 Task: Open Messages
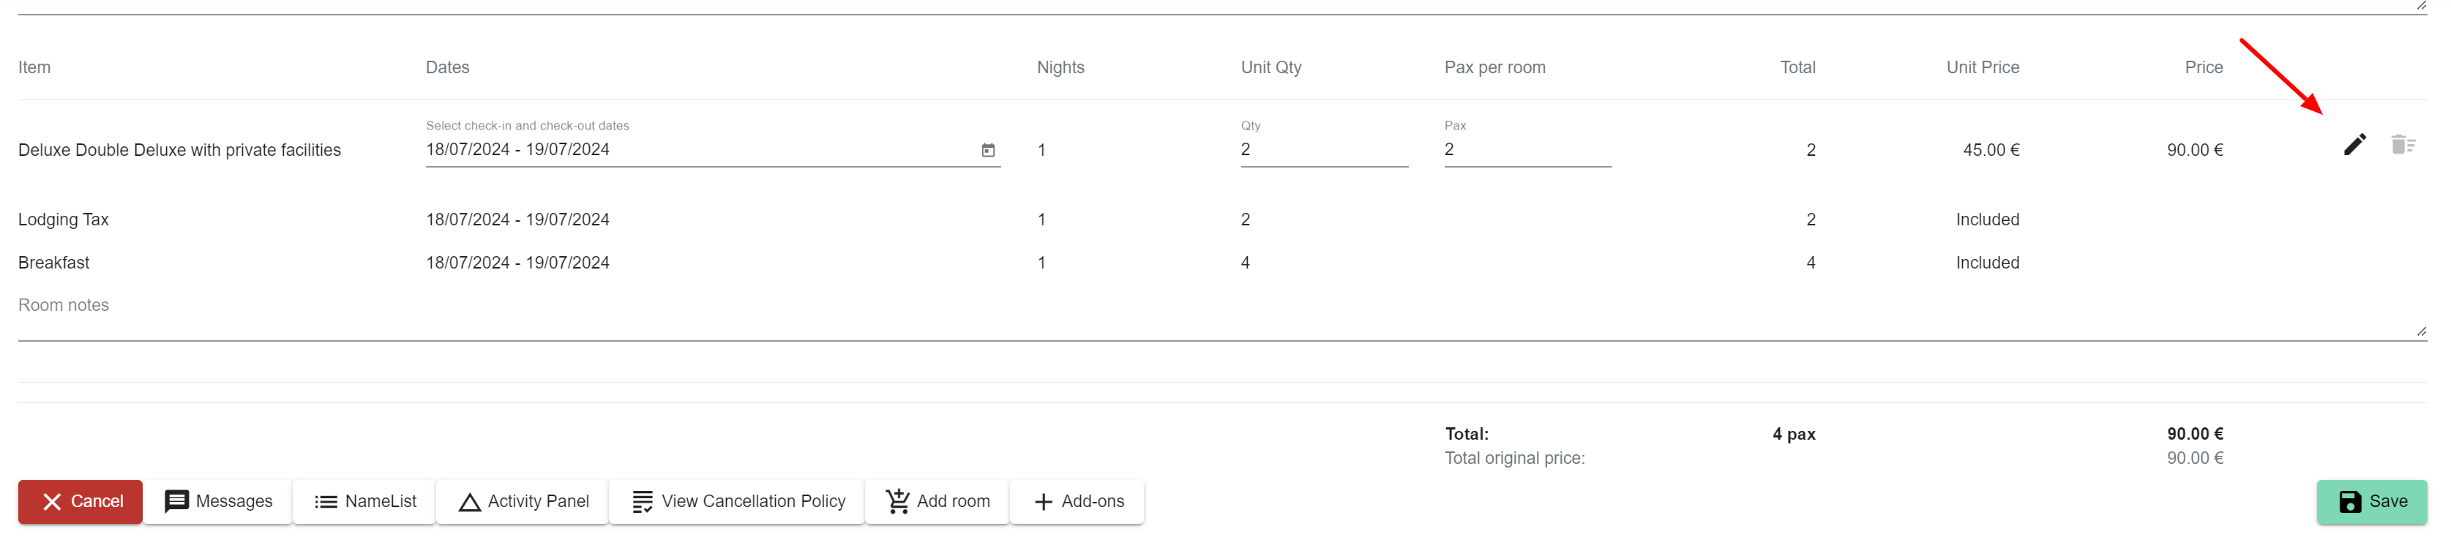[218, 502]
